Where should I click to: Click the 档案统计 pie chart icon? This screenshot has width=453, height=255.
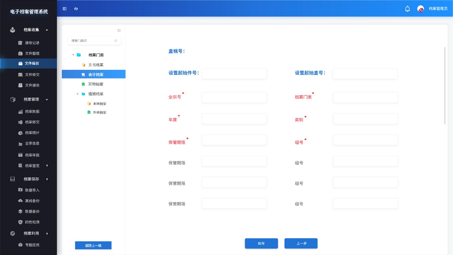point(20,133)
